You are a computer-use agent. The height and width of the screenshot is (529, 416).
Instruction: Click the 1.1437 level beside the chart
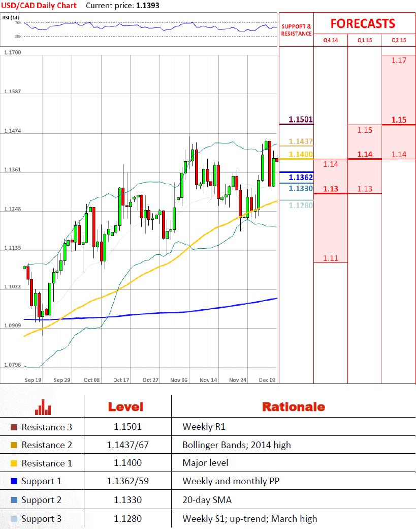(301, 141)
